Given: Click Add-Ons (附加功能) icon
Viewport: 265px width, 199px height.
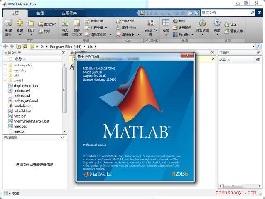Looking at the screenshot, I should (202, 22).
